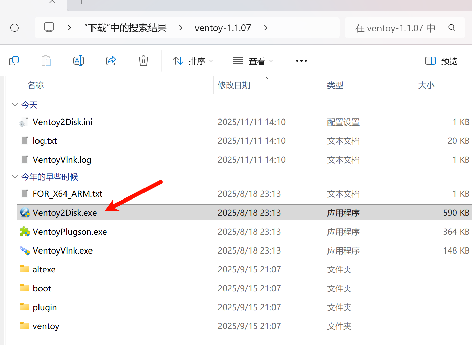Open the three-dot more options menu

tap(301, 61)
